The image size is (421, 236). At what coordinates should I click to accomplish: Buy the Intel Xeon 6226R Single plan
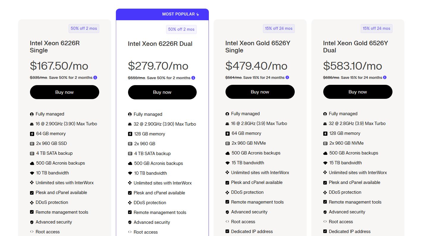64,92
